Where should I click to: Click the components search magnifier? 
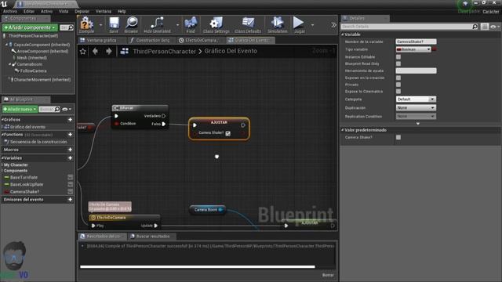71,28
